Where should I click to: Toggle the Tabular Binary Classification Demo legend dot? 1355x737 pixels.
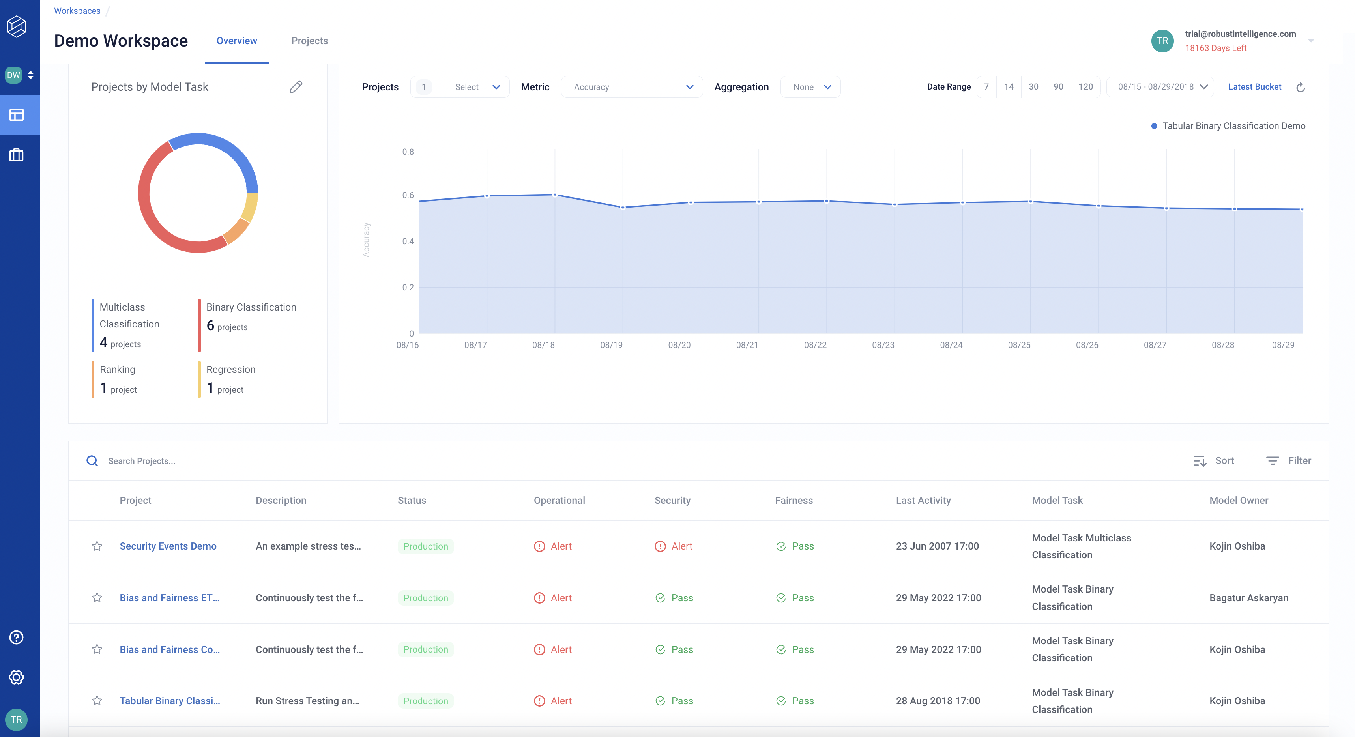[1153, 126]
